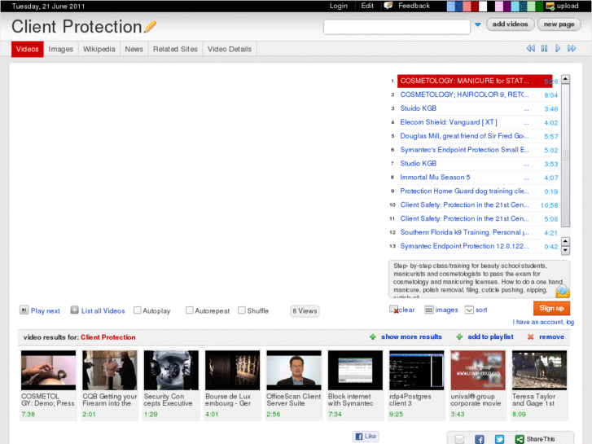
Task: Click the Facebook share icon at bottom
Action: point(480,439)
